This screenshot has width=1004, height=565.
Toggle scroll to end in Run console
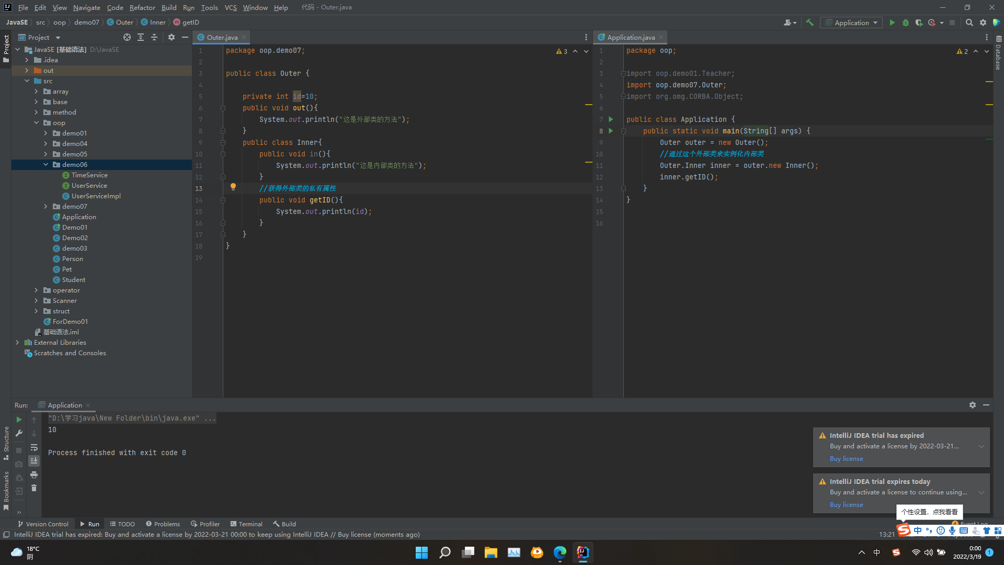[34, 461]
